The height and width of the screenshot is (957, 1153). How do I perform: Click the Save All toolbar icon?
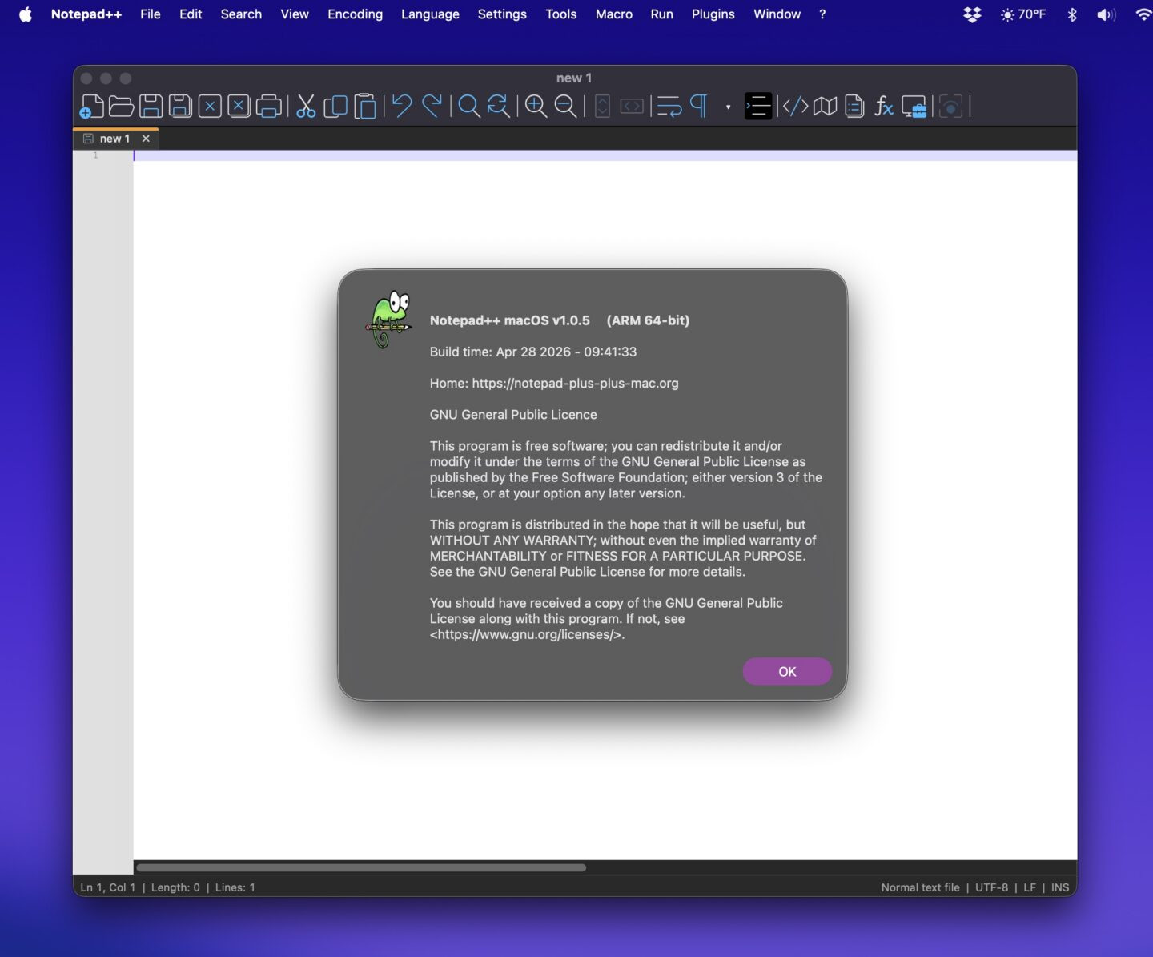180,107
